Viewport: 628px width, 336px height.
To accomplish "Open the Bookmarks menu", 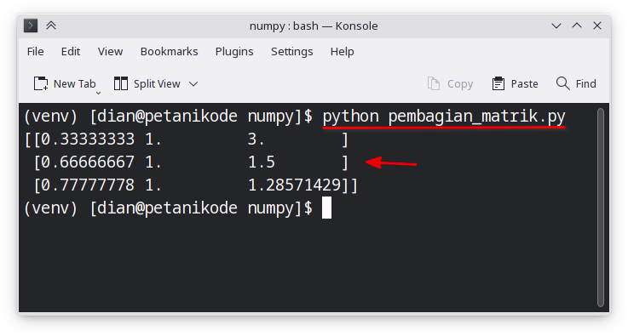I will (169, 52).
